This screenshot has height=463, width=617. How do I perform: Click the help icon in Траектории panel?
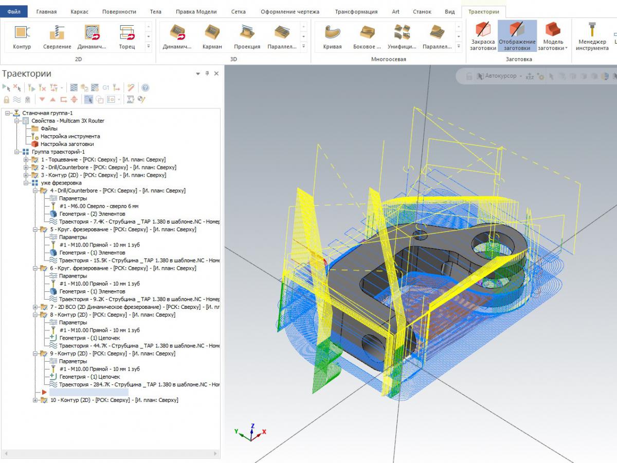(x=146, y=88)
